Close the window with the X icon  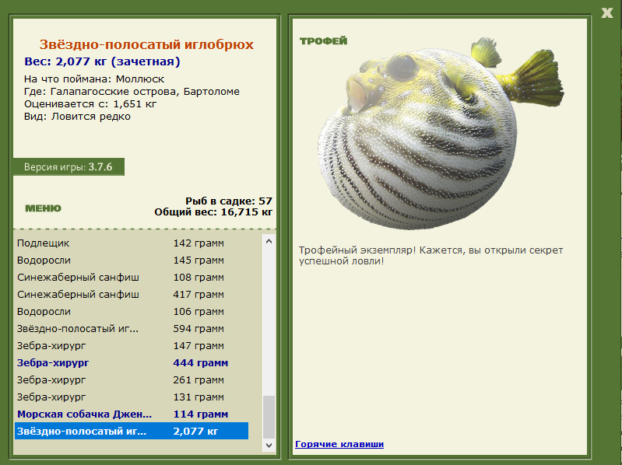[607, 12]
